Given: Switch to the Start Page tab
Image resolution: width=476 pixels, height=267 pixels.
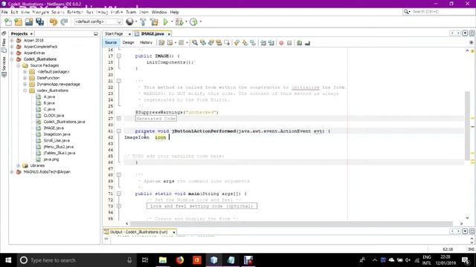Looking at the screenshot, I should 114,34.
